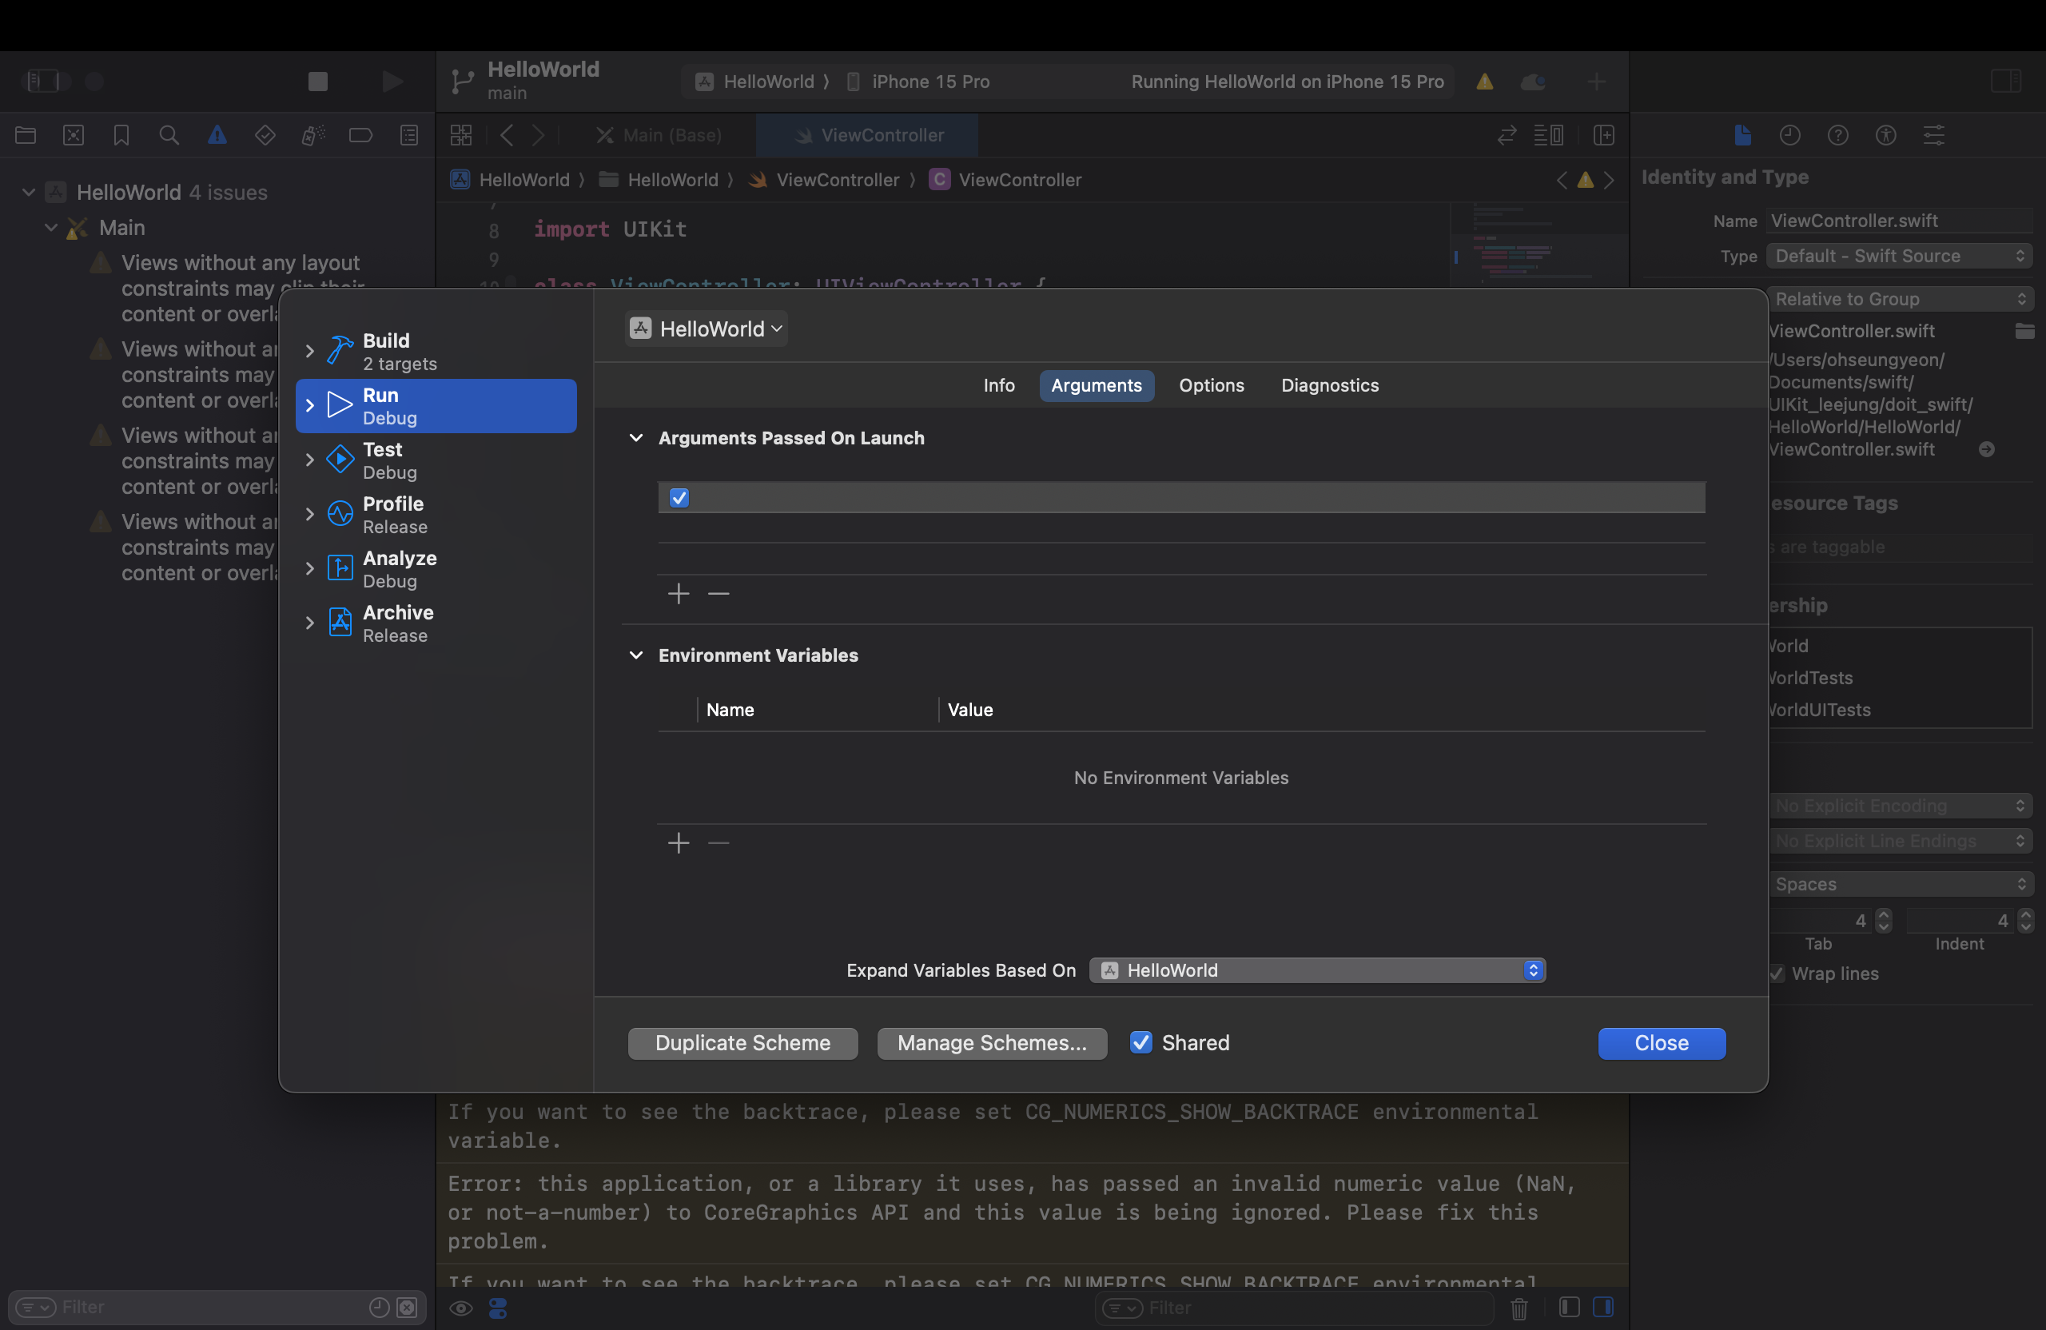Click the plus Library button in toolbar

[1596, 82]
